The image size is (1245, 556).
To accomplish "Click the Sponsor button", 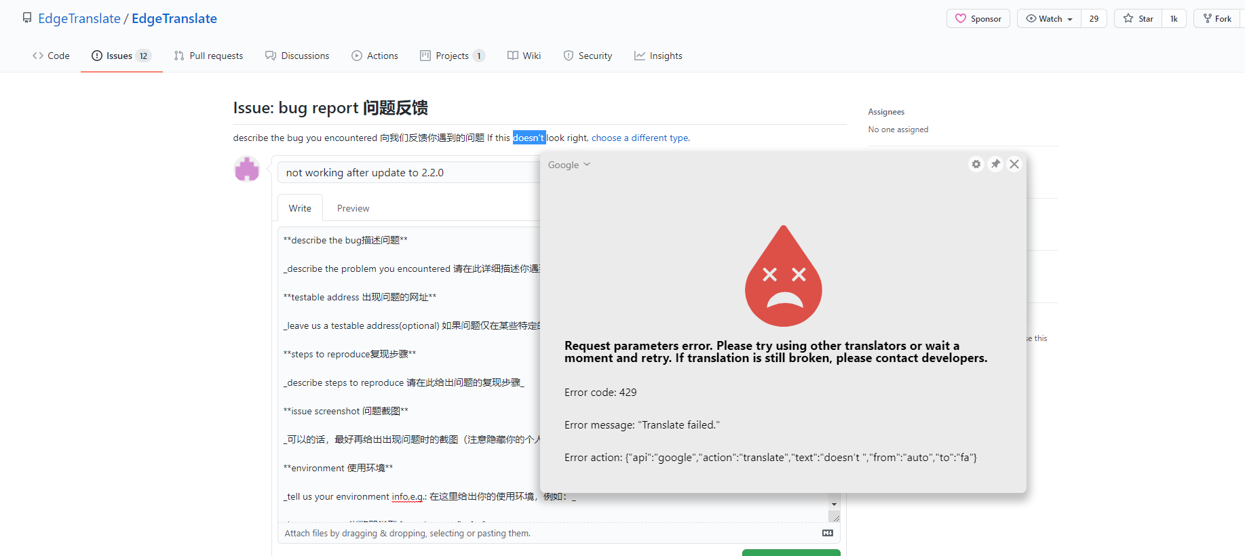I will 978,18.
